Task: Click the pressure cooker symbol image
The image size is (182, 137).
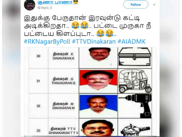Action: point(135,129)
